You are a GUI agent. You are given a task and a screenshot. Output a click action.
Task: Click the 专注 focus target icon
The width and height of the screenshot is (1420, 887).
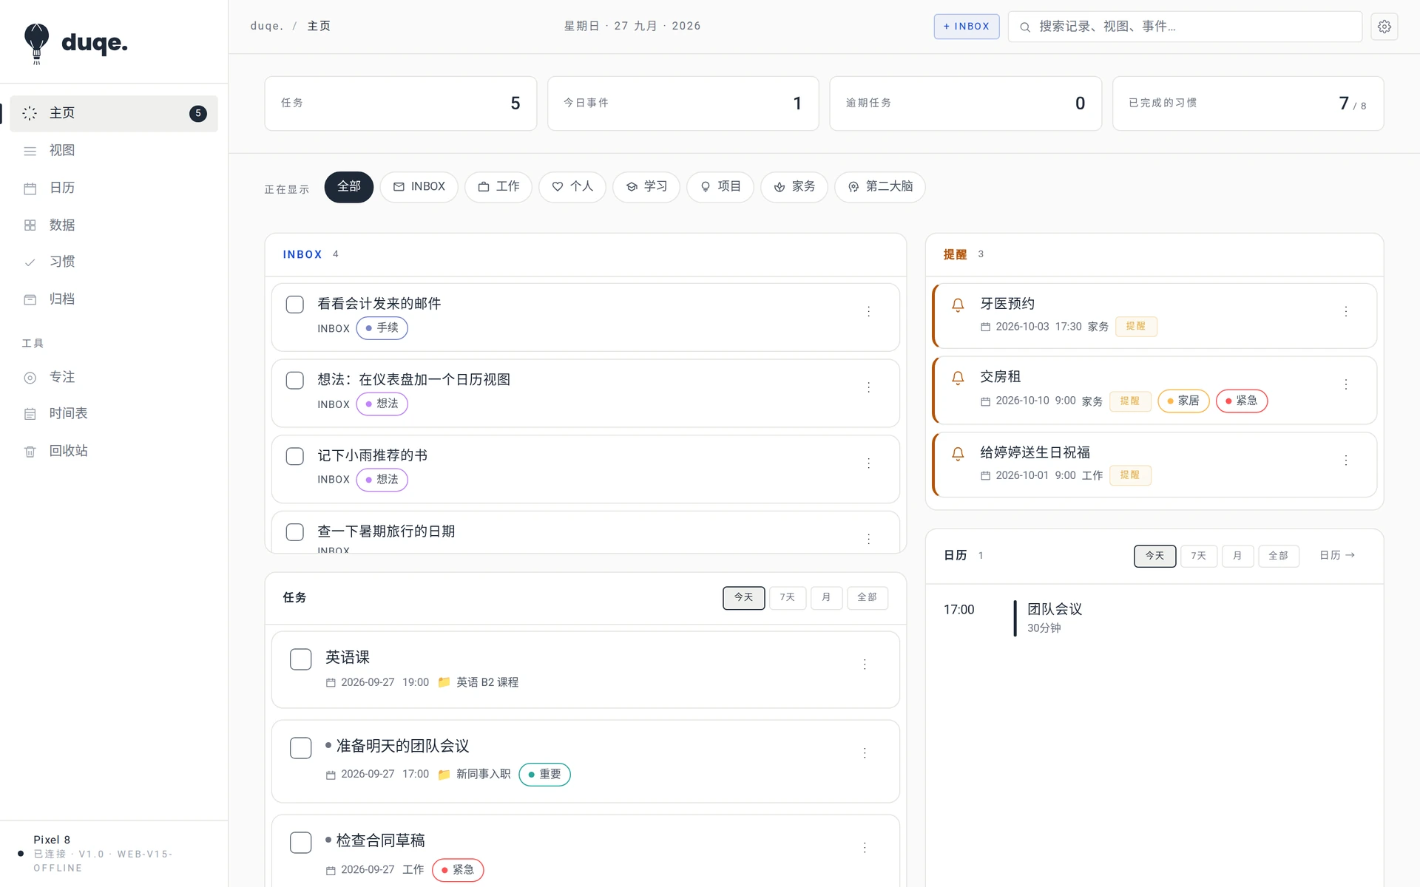point(30,378)
